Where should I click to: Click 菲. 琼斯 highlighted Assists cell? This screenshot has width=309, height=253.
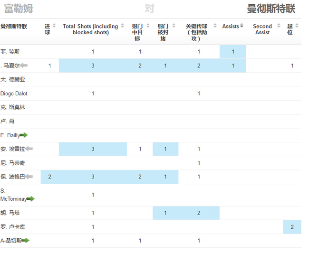point(233,52)
